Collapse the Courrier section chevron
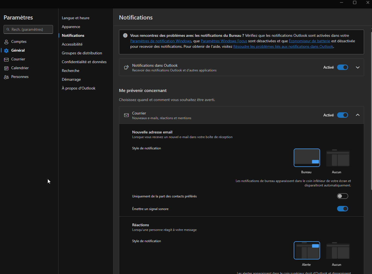Screen dimensions: 372x274 (x=358, y=115)
